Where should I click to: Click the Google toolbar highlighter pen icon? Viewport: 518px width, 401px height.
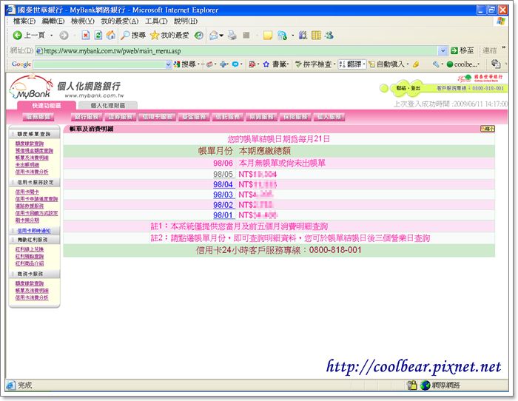[416, 64]
